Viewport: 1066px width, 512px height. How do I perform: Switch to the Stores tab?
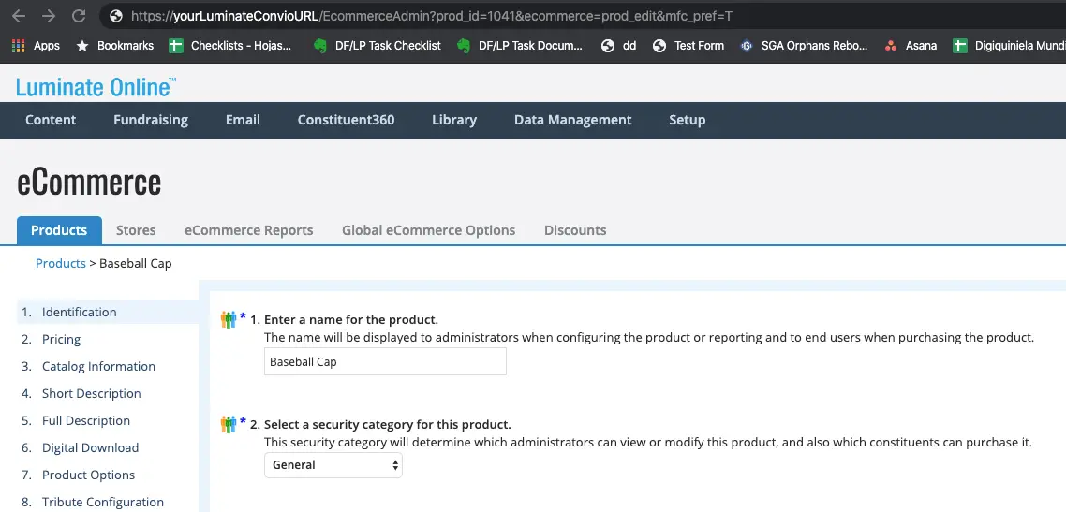tap(136, 230)
